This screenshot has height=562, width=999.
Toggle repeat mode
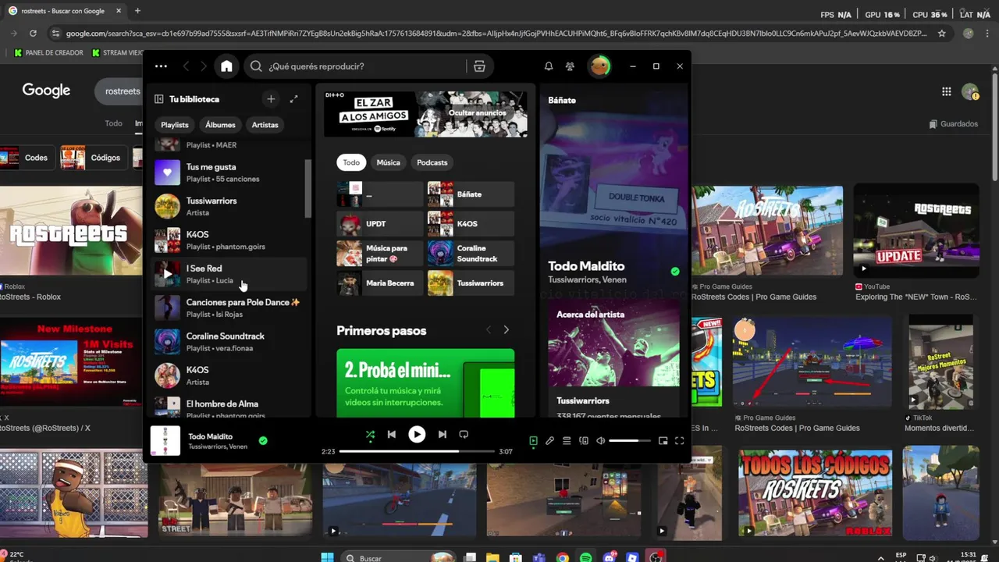[x=464, y=434]
